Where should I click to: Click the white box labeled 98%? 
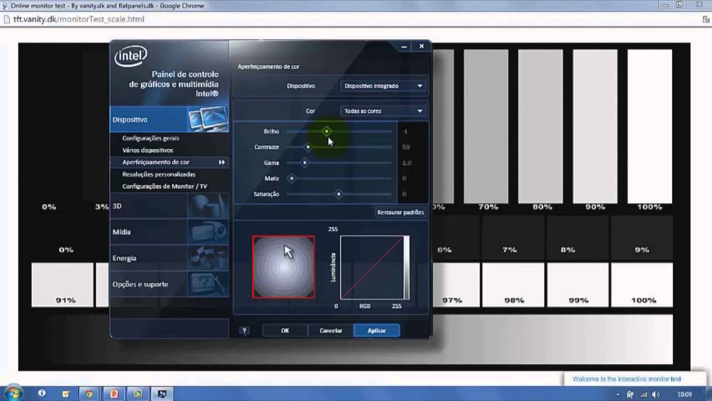point(513,285)
